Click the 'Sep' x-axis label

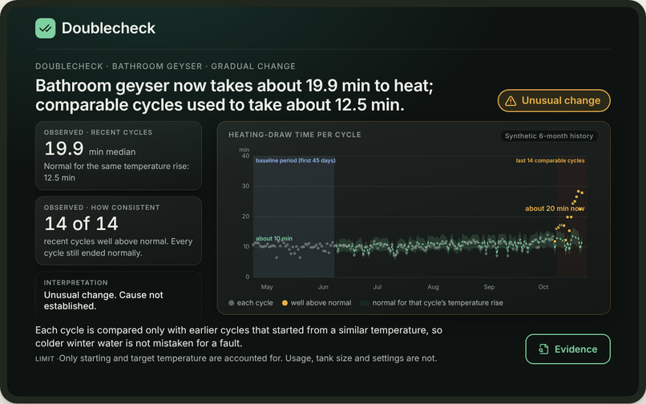[489, 287]
